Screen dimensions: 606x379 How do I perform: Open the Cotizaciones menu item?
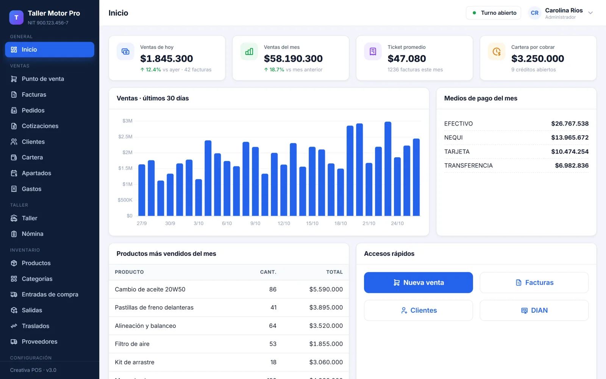(x=50, y=126)
